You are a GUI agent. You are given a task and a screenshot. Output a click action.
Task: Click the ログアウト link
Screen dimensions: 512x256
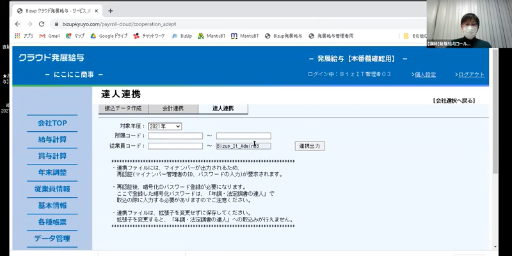coord(471,75)
